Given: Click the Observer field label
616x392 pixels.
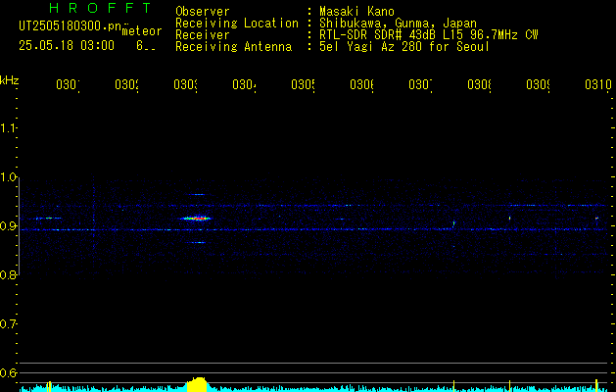Looking at the screenshot, I should pyautogui.click(x=203, y=12).
